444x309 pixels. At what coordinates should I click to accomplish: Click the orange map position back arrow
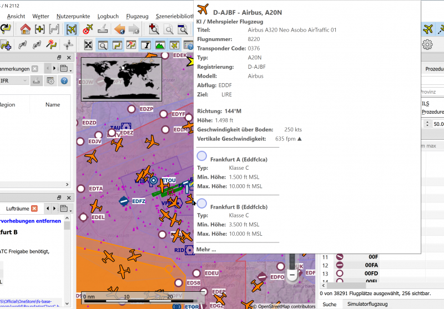(119, 29)
